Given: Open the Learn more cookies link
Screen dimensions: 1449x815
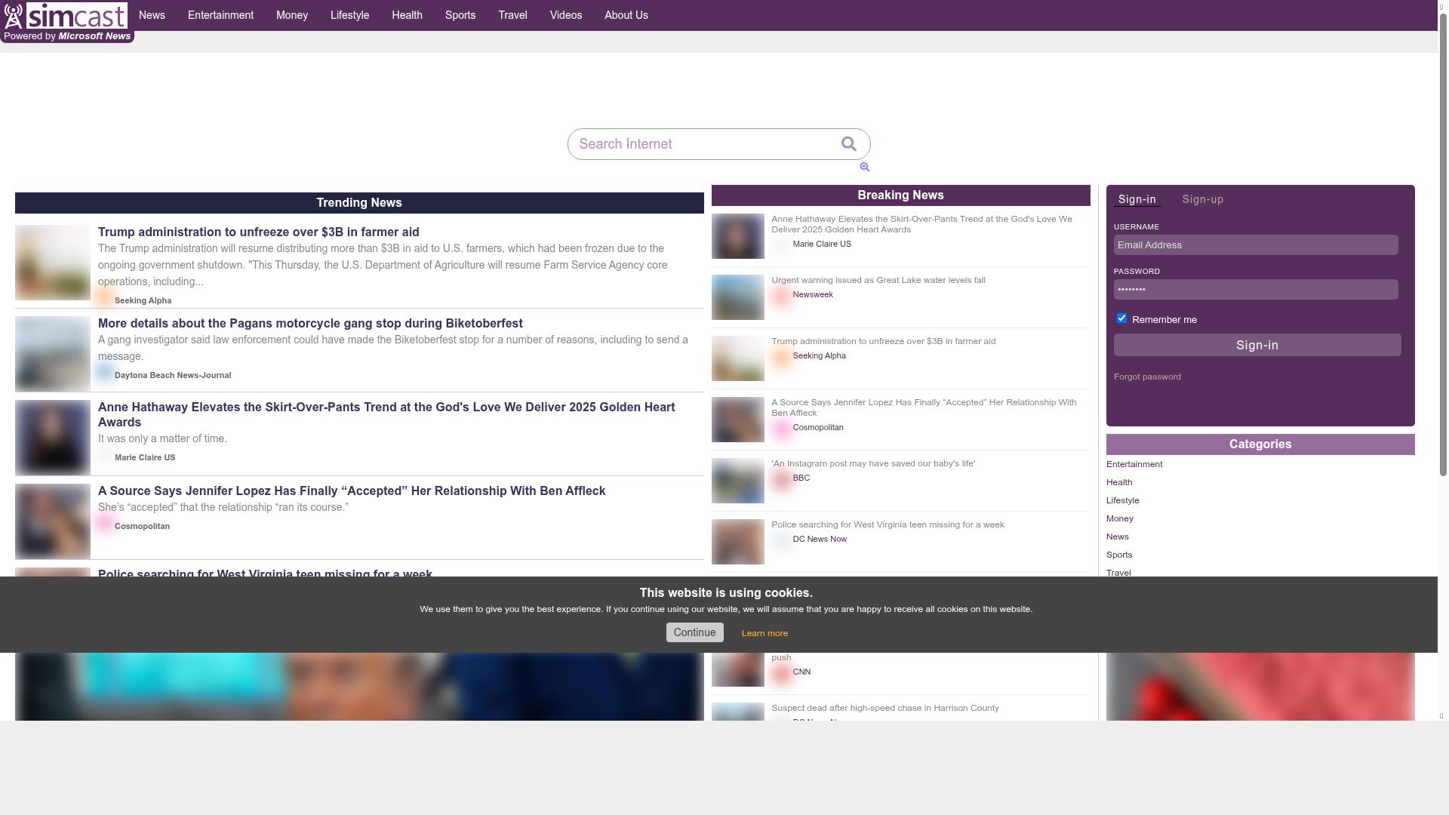Looking at the screenshot, I should pos(764,633).
